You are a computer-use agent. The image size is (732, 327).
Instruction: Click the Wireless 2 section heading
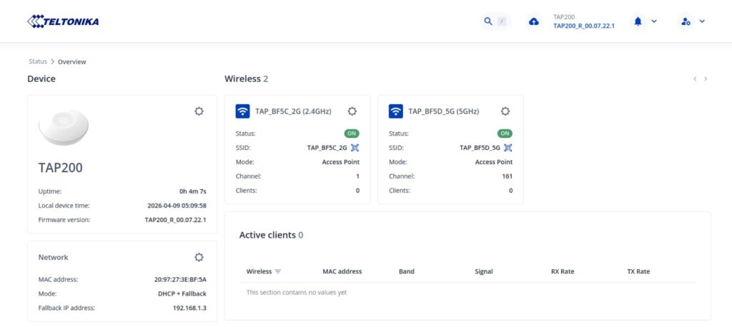point(246,79)
